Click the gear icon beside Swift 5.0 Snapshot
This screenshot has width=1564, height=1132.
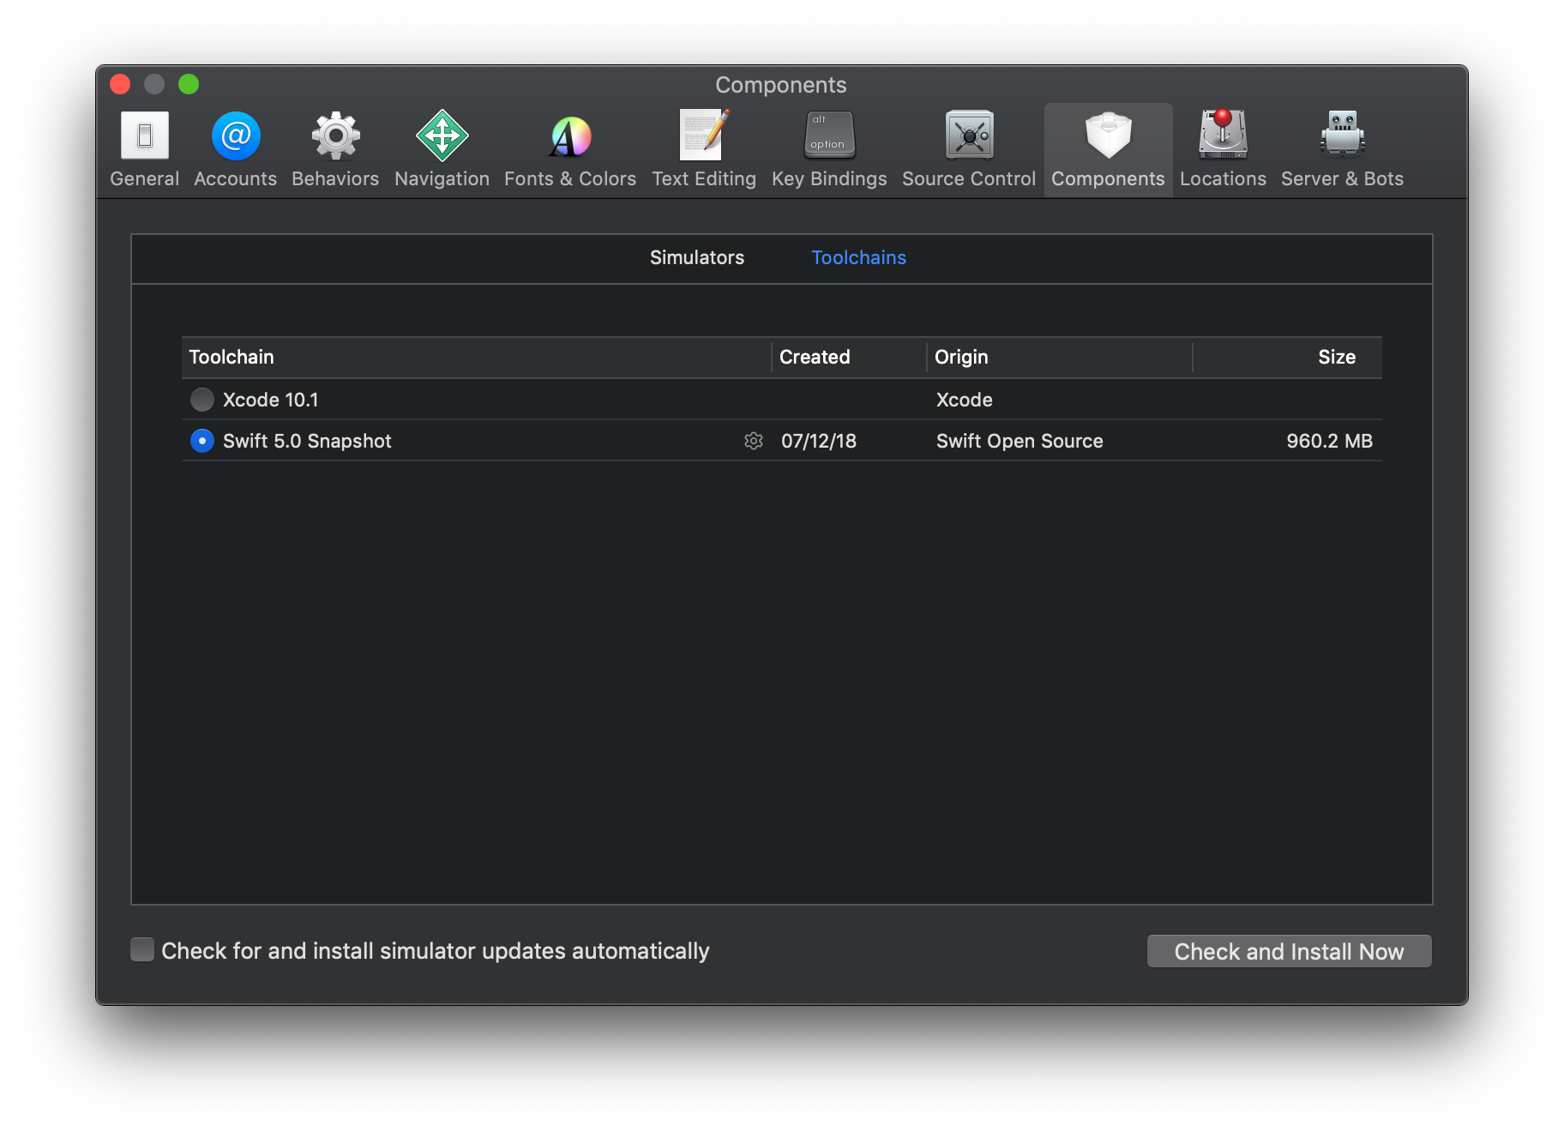tap(754, 441)
